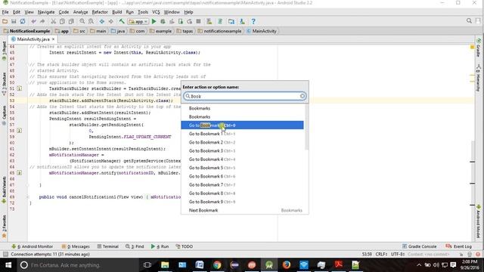Click Task View taskbar icon

pyautogui.click(x=147, y=265)
